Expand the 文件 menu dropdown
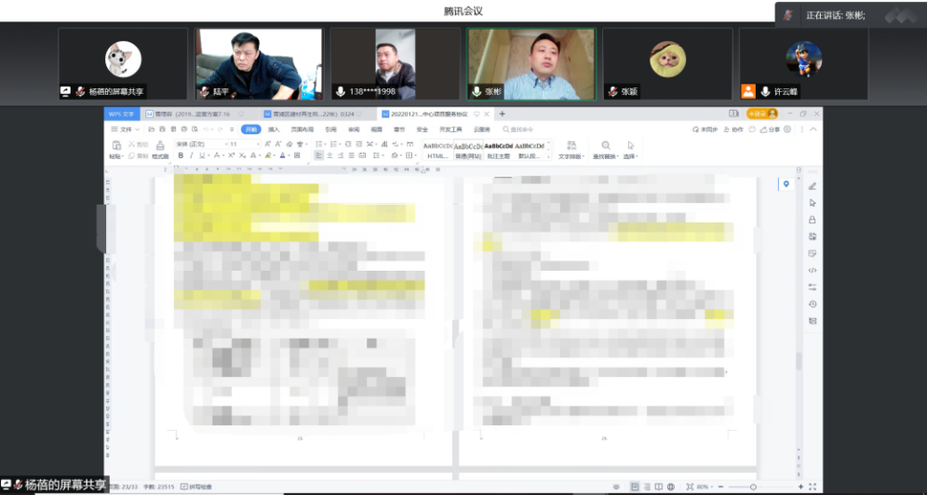Image resolution: width=927 pixels, height=495 pixels. [126, 129]
